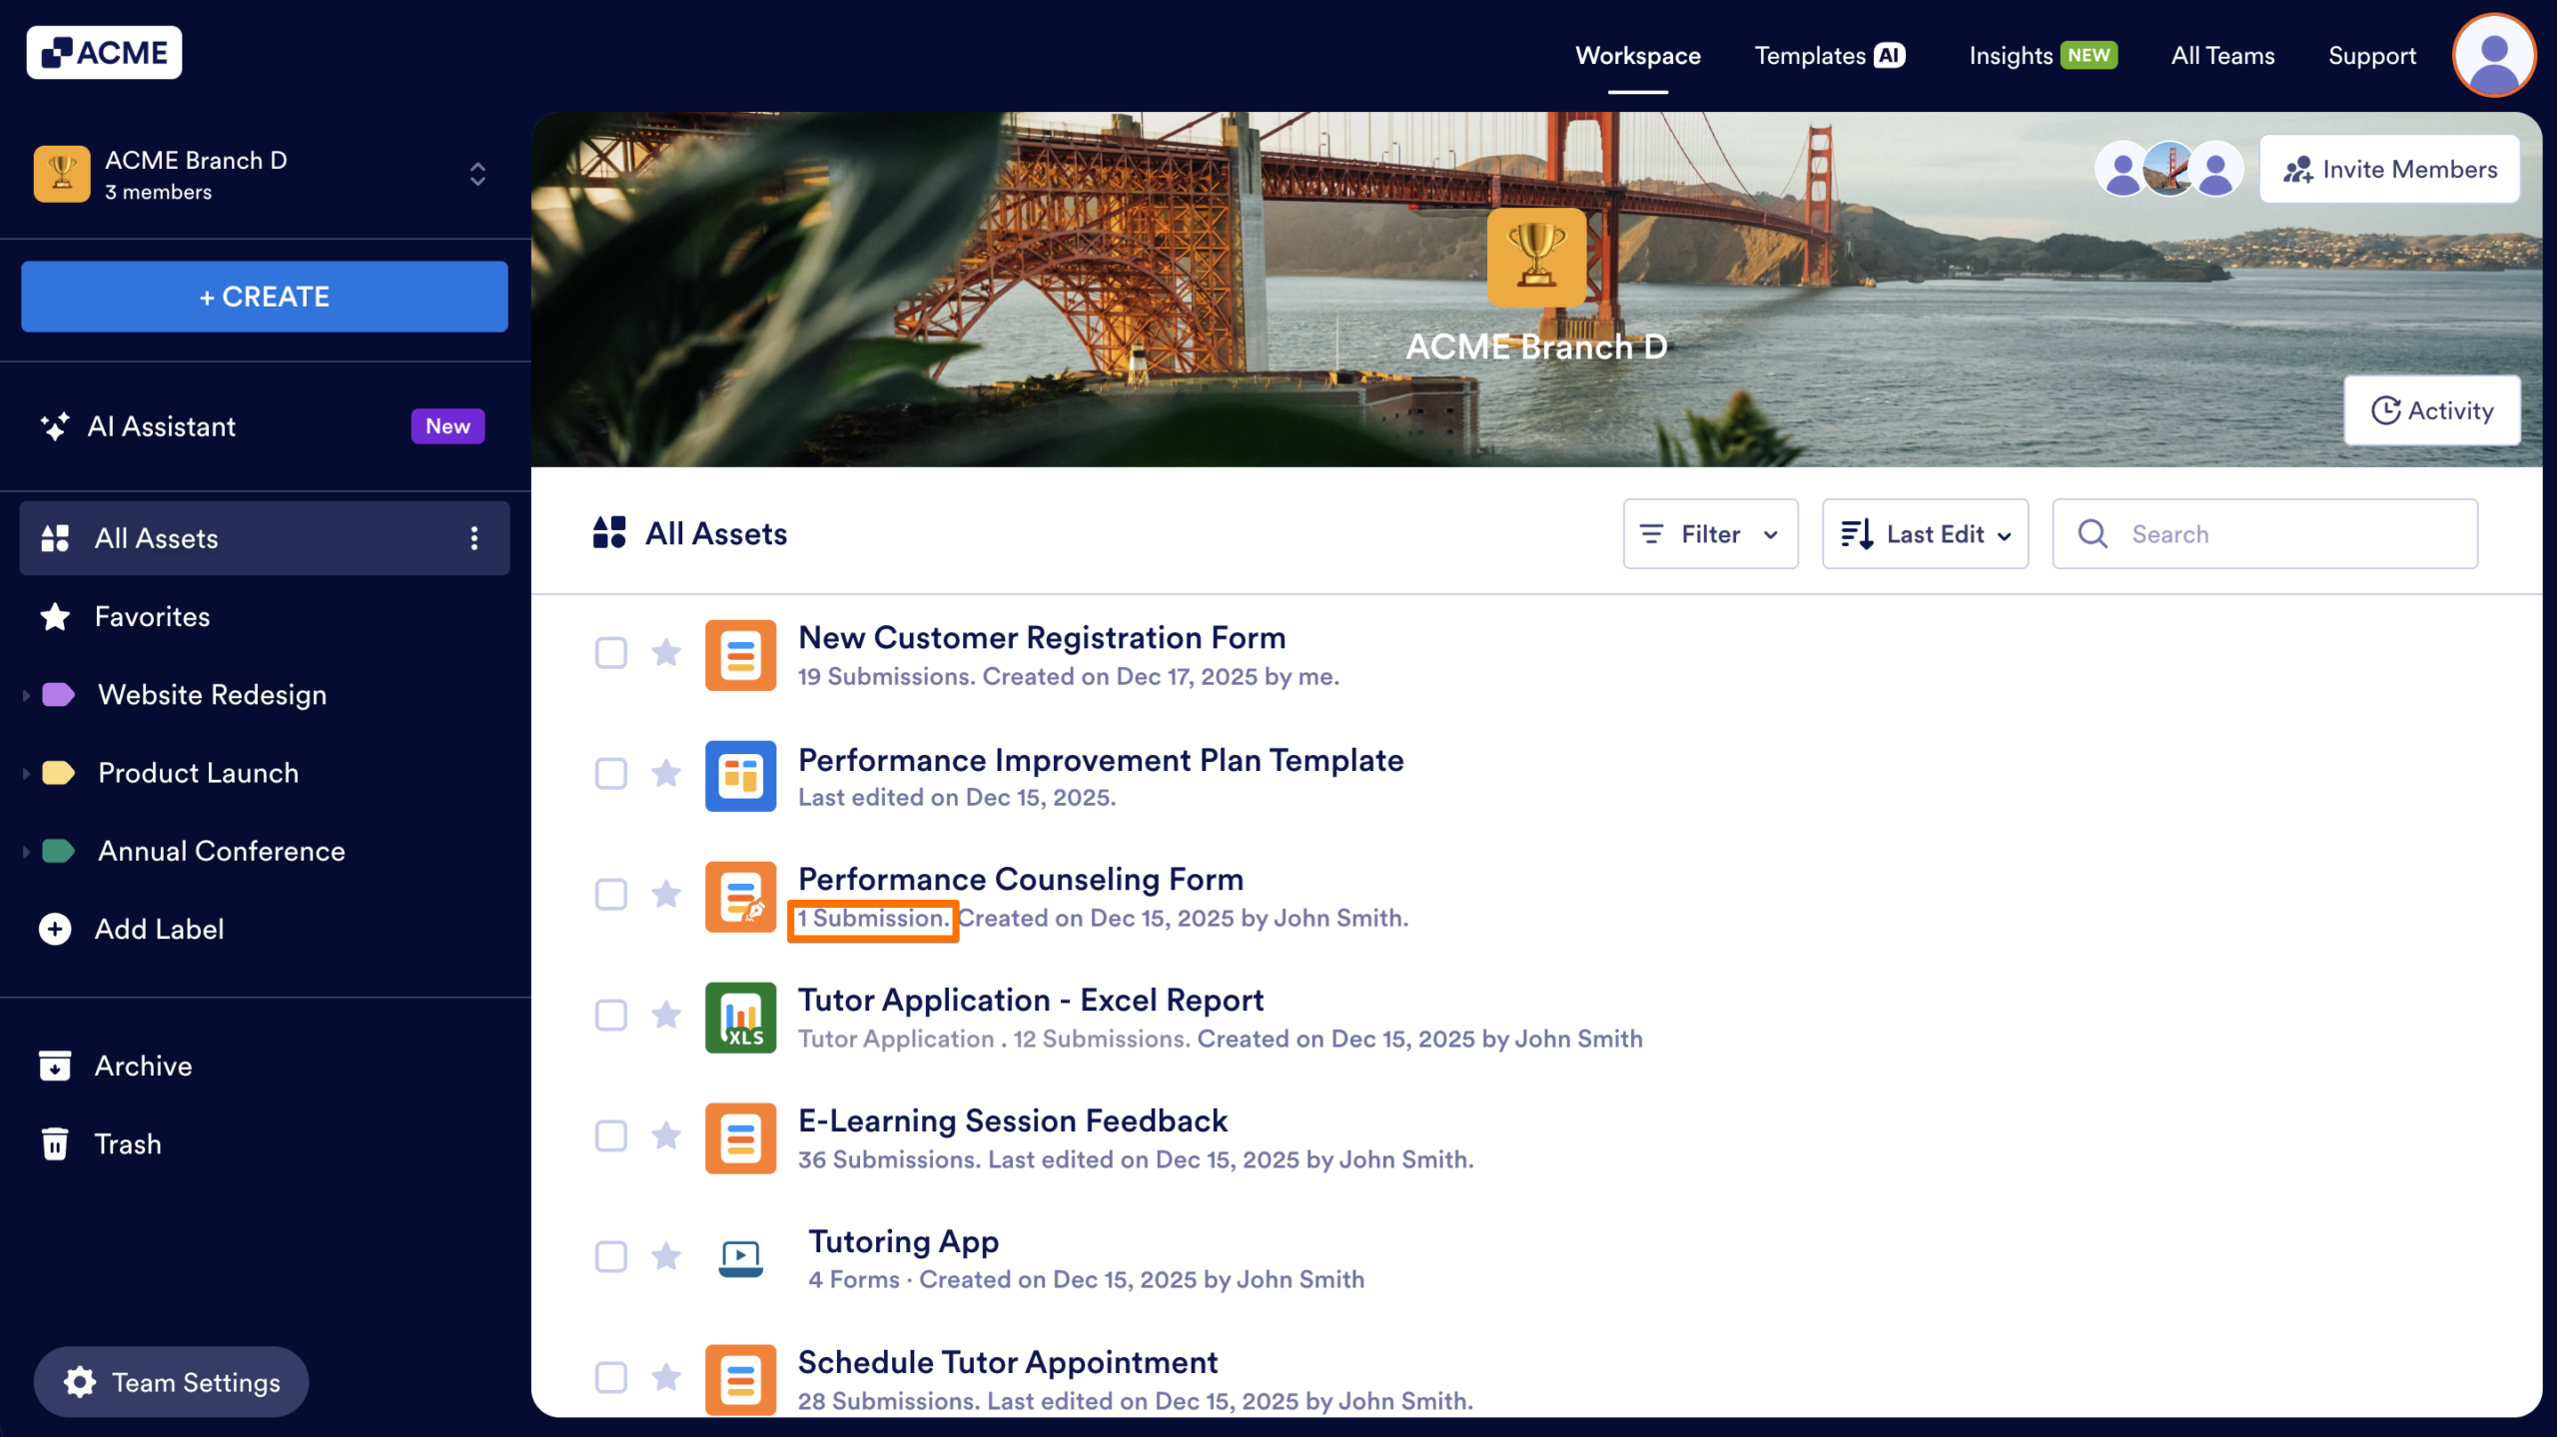The image size is (2557, 1437).
Task: Click the ACME logo
Action: (x=104, y=51)
